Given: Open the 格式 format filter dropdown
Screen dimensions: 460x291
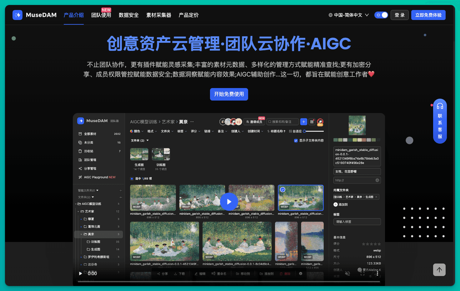Looking at the screenshot, I should tap(152, 131).
